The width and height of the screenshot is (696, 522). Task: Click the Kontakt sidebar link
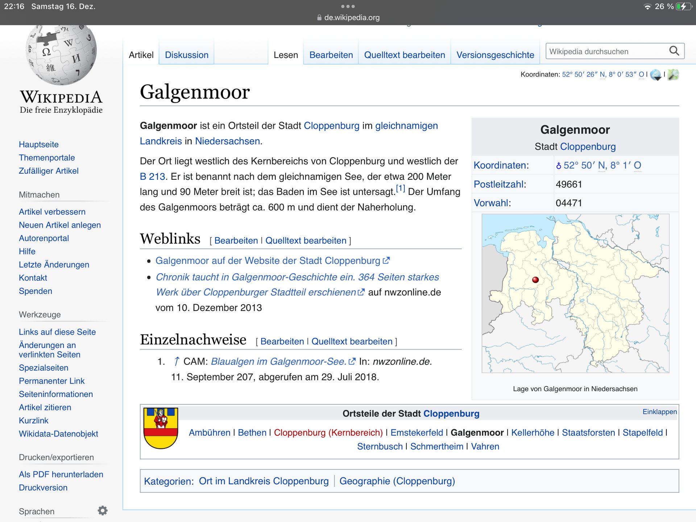pyautogui.click(x=33, y=278)
